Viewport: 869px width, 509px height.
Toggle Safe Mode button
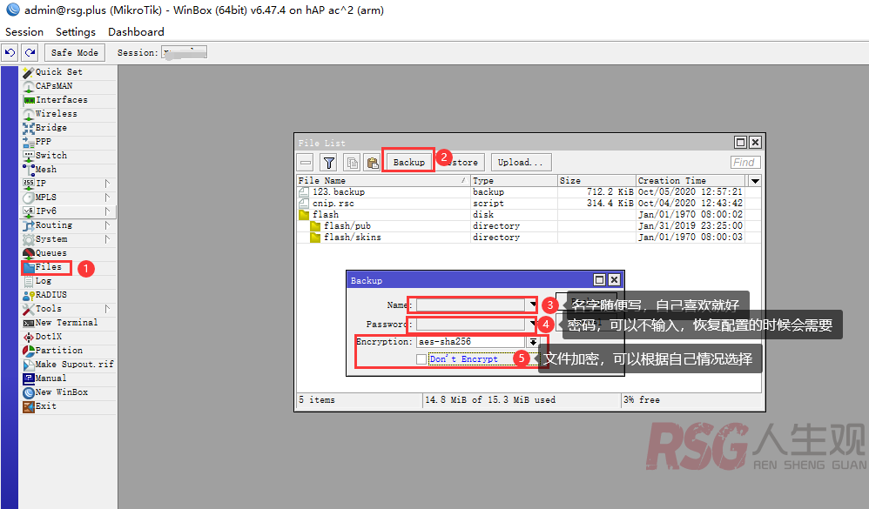tap(74, 53)
